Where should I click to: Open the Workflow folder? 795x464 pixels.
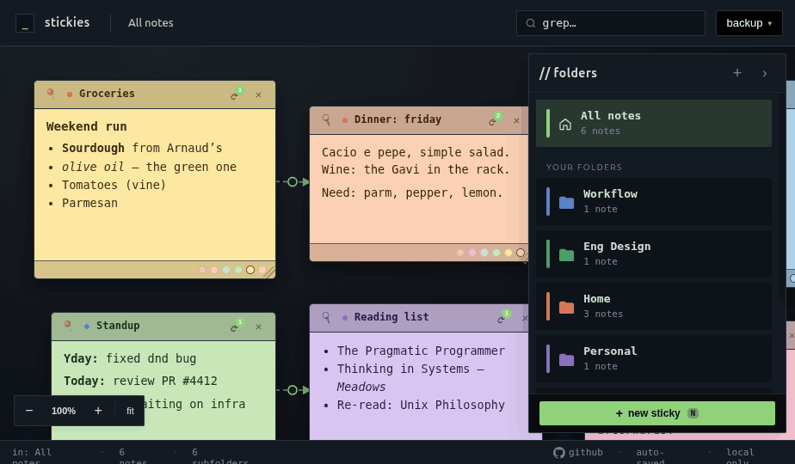click(654, 202)
